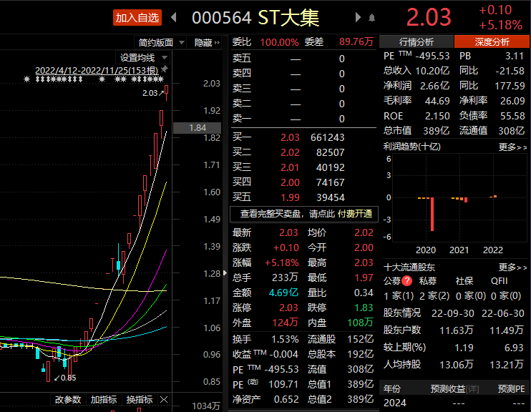Click the 涨停 2.03 limit-up value

point(288,308)
